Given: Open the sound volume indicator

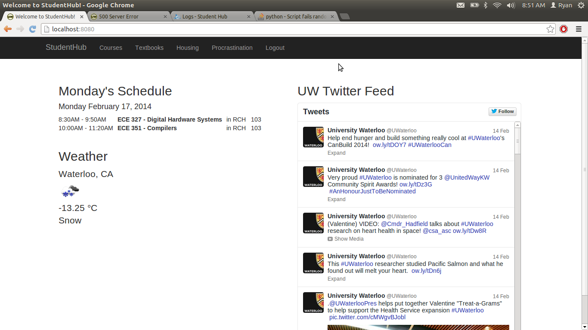Looking at the screenshot, I should 511,5.
